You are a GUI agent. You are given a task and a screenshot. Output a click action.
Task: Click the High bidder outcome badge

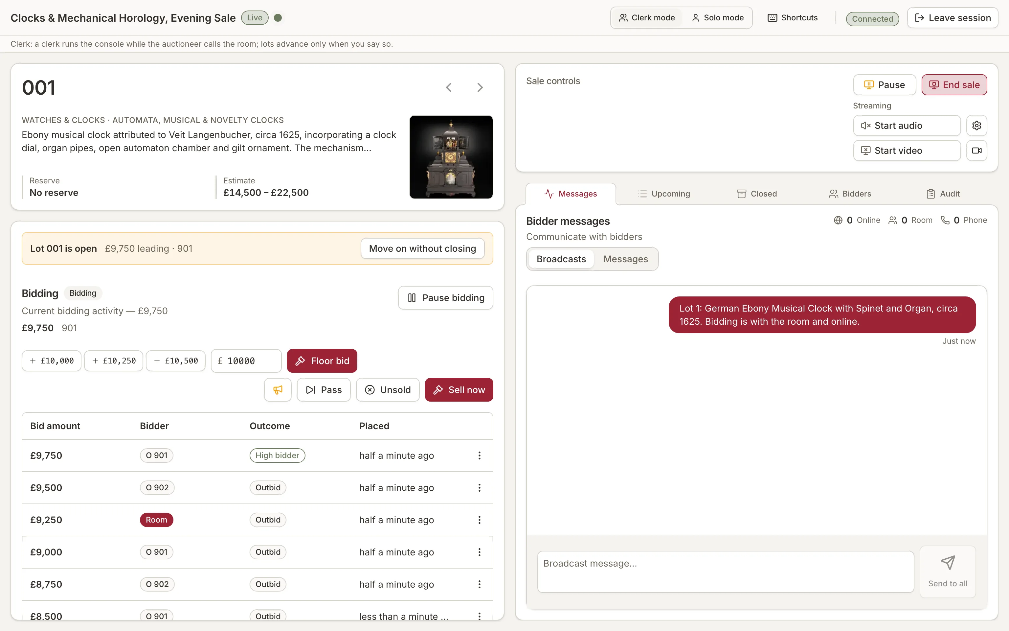click(277, 455)
